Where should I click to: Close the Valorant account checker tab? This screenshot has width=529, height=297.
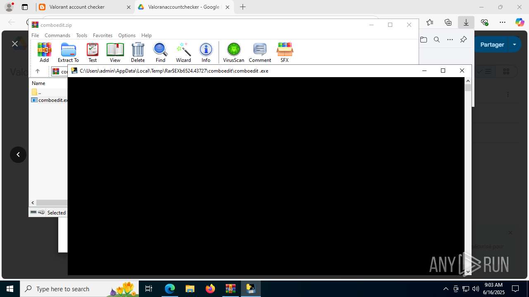128,7
